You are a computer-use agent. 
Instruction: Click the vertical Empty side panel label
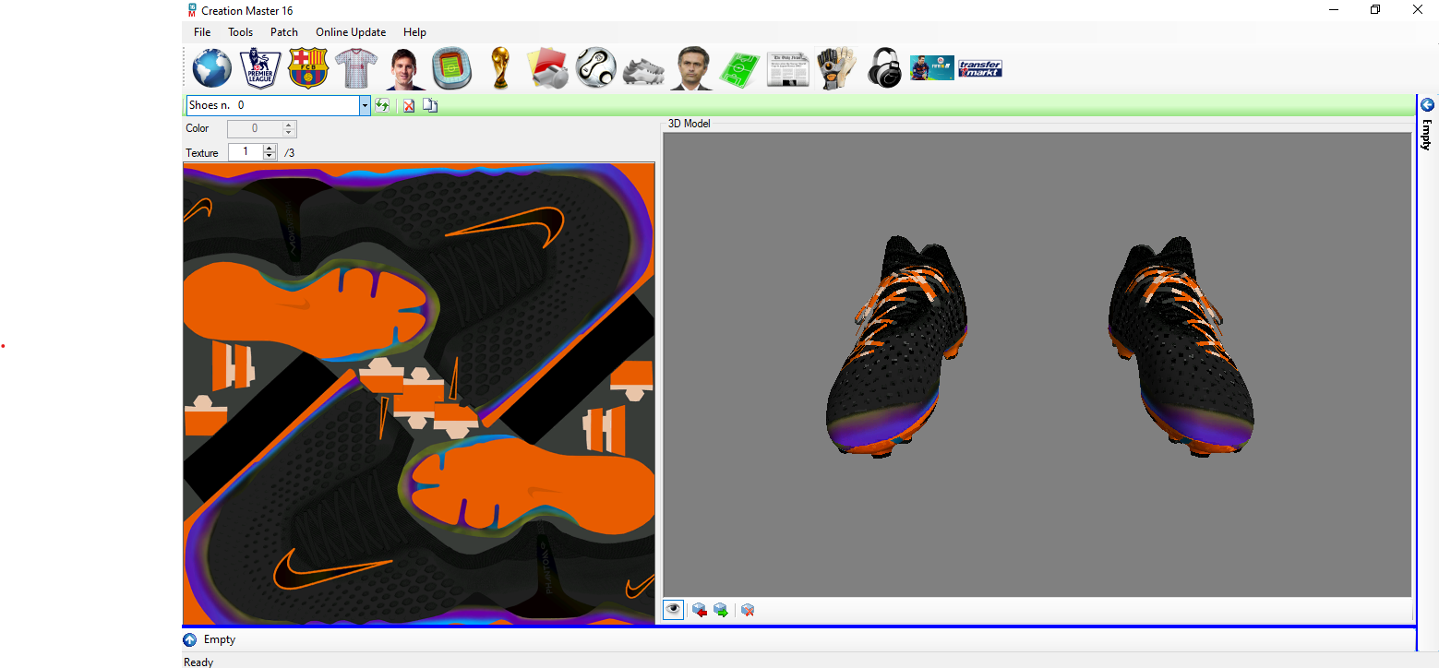point(1427,135)
